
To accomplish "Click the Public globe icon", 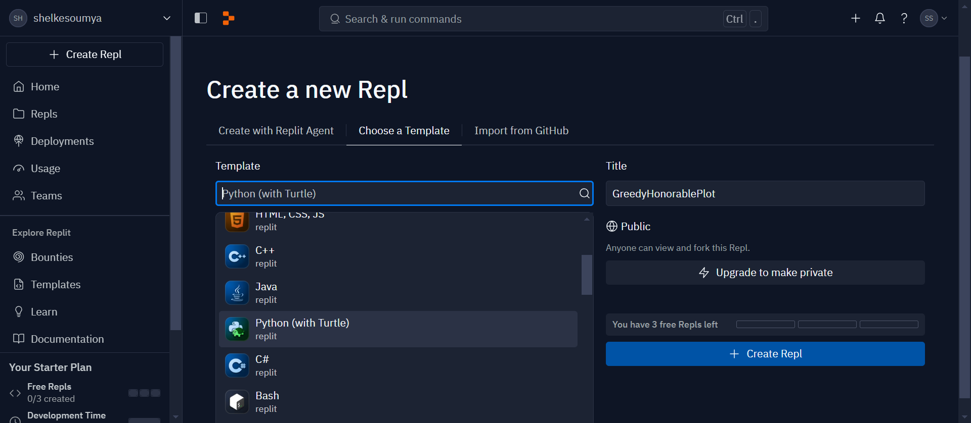I will tap(611, 226).
